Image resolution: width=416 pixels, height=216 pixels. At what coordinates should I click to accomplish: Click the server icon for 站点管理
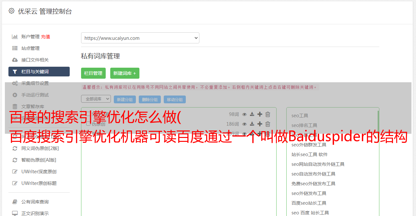[x=15, y=48]
